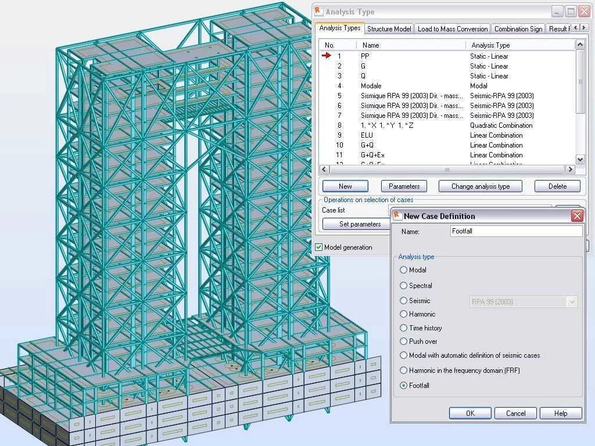Select the Spectral analysis type option
The width and height of the screenshot is (595, 446).
click(403, 286)
